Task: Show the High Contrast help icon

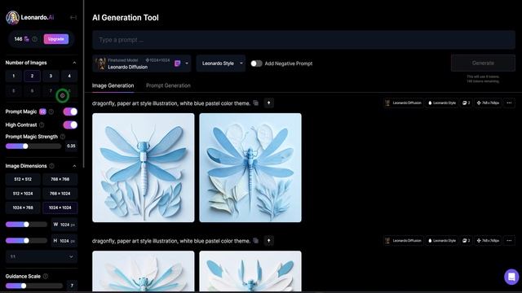Action: [42, 125]
